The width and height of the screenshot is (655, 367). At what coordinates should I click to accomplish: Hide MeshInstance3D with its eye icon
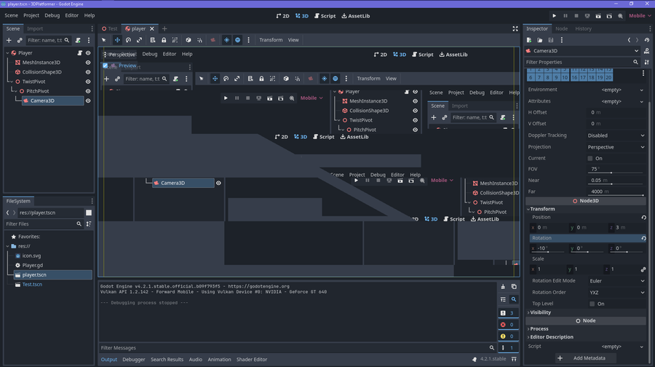pos(88,63)
